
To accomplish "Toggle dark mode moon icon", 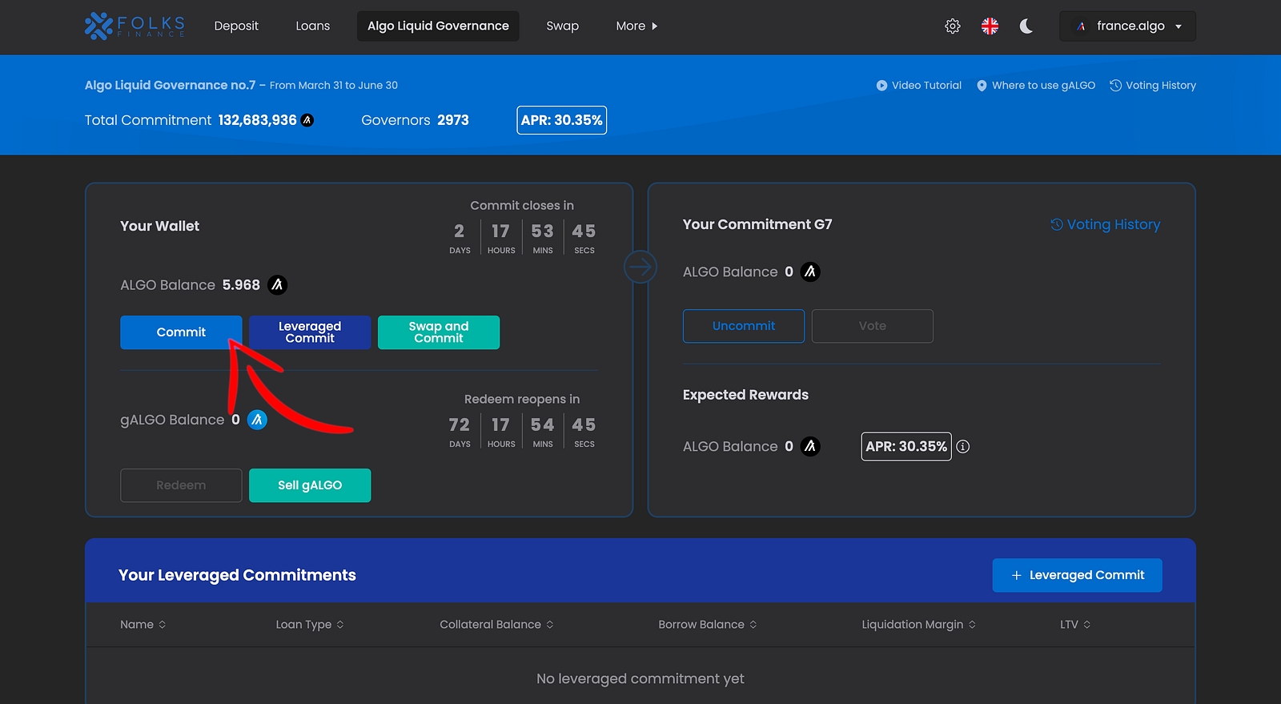I will [x=1026, y=26].
